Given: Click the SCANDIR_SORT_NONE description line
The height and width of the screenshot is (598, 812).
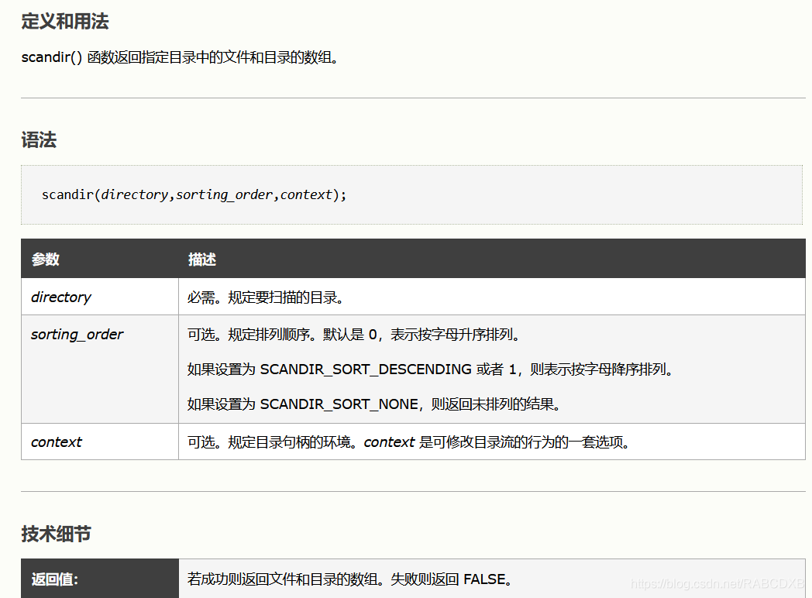Looking at the screenshot, I should click(x=374, y=404).
